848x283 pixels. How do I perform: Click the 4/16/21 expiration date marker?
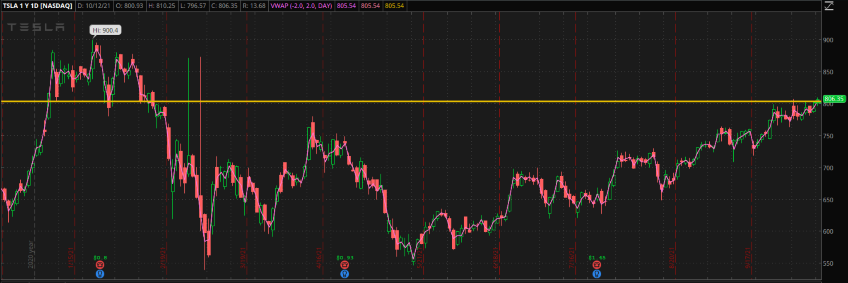point(319,258)
